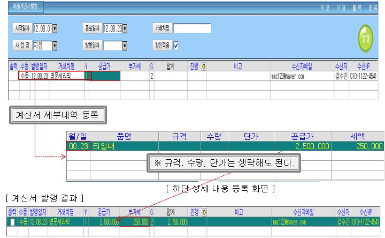Click 강수진 cell in the result grid
Screen dimensions: 385x238
(x=343, y=222)
